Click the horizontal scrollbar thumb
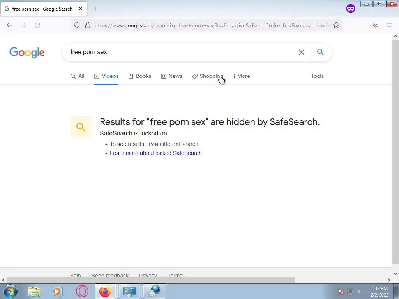399x299 pixels. coord(151,280)
